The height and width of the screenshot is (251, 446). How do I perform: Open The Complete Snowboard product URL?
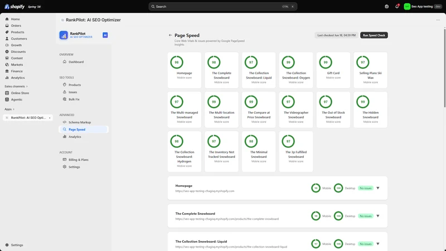pyautogui.click(x=227, y=219)
